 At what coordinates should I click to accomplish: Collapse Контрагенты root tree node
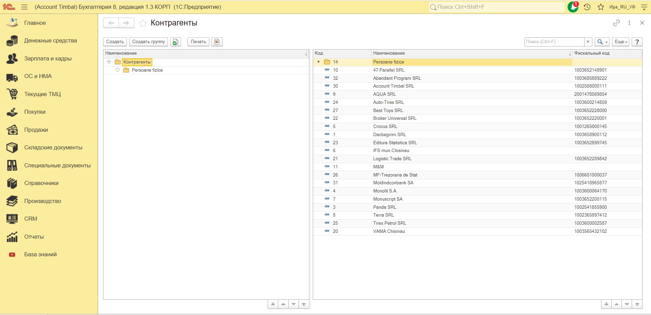(x=109, y=62)
